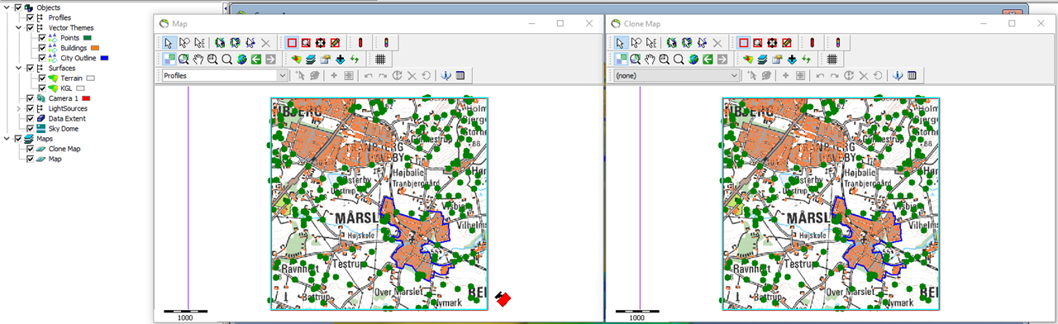1058x324 pixels.
Task: Click the zoom to full extent globe icon in Map window
Action: click(x=241, y=59)
